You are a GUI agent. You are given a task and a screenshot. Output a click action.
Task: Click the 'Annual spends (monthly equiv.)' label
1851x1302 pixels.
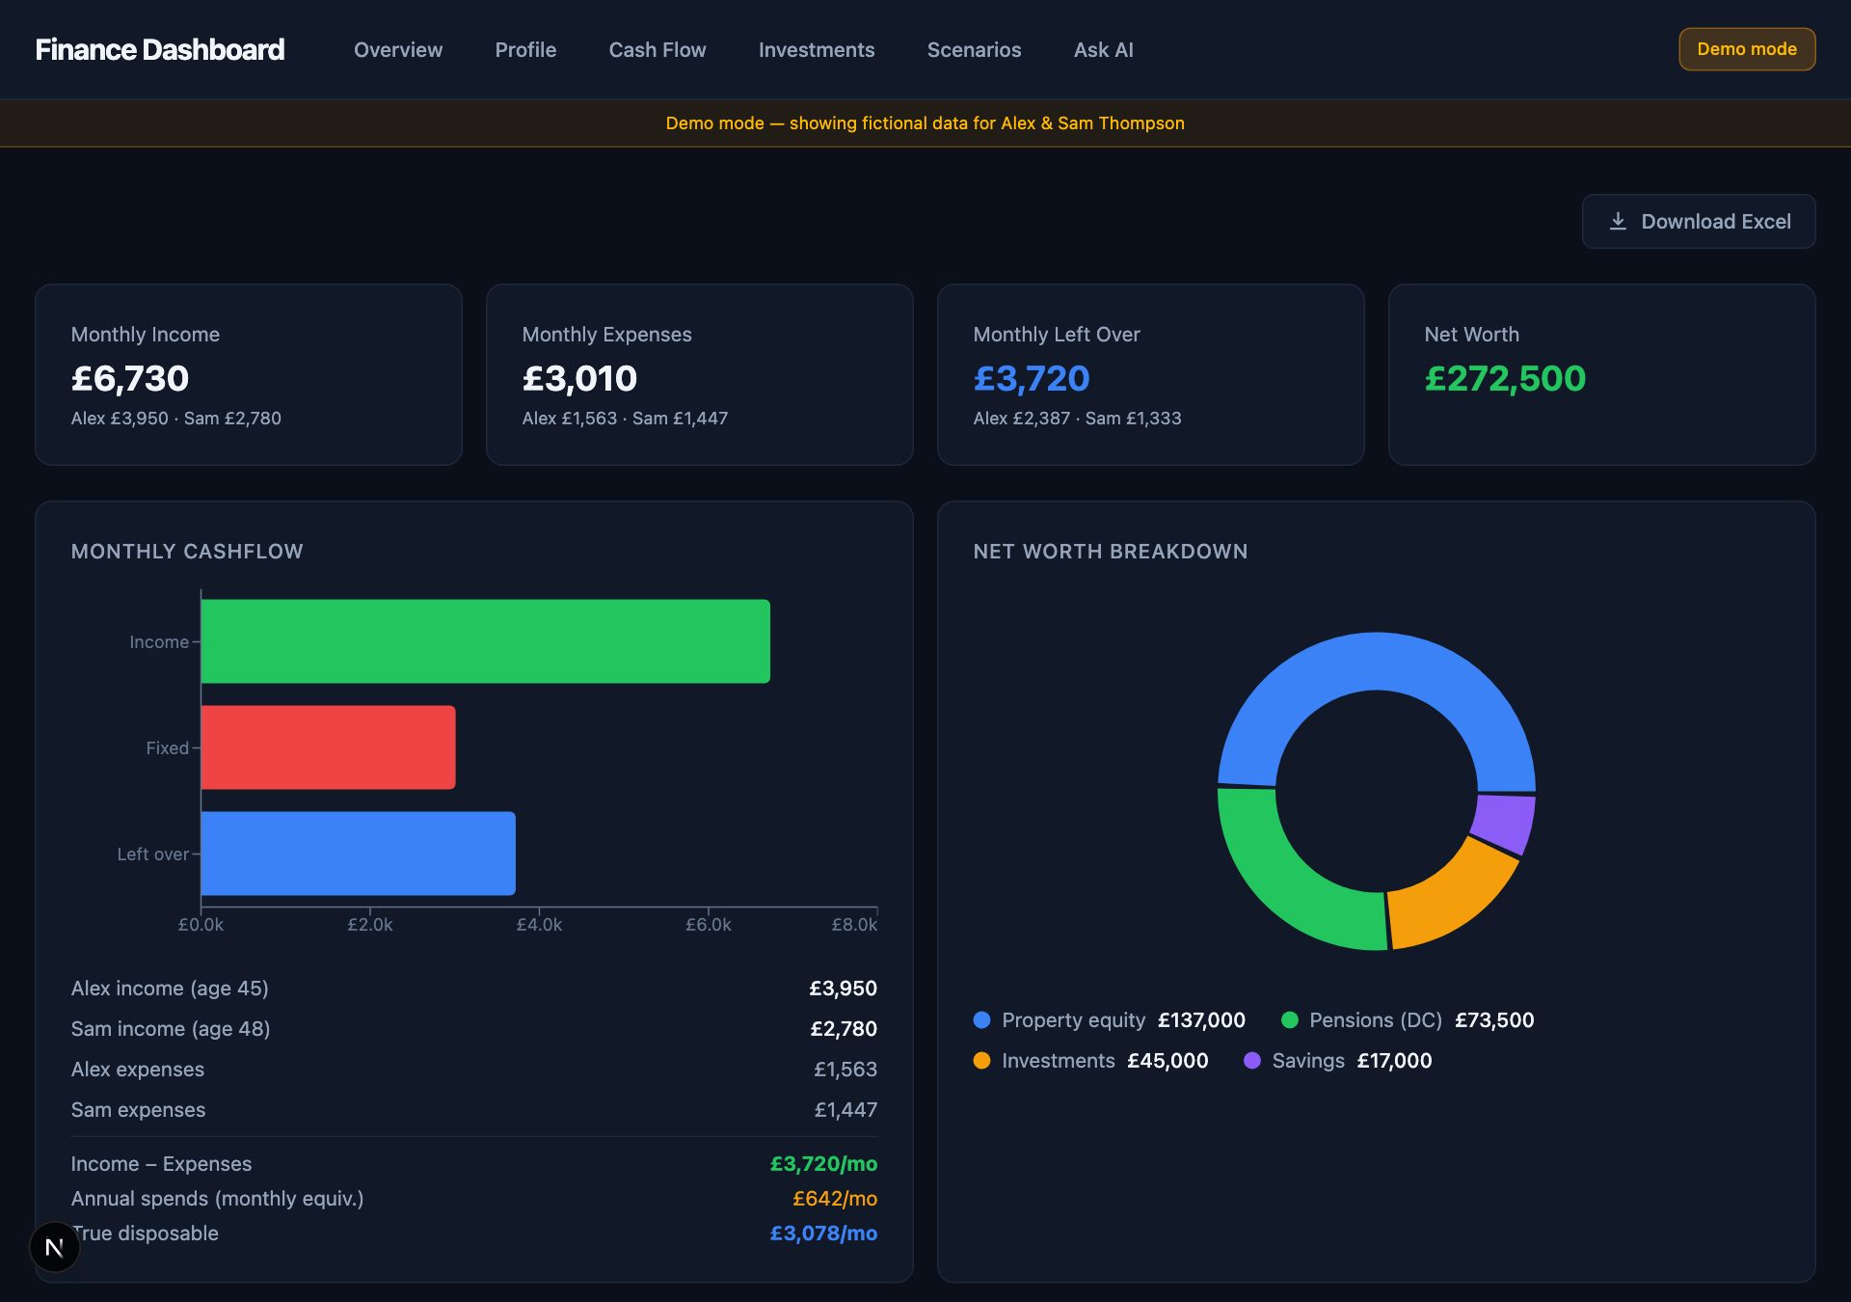pos(218,1199)
